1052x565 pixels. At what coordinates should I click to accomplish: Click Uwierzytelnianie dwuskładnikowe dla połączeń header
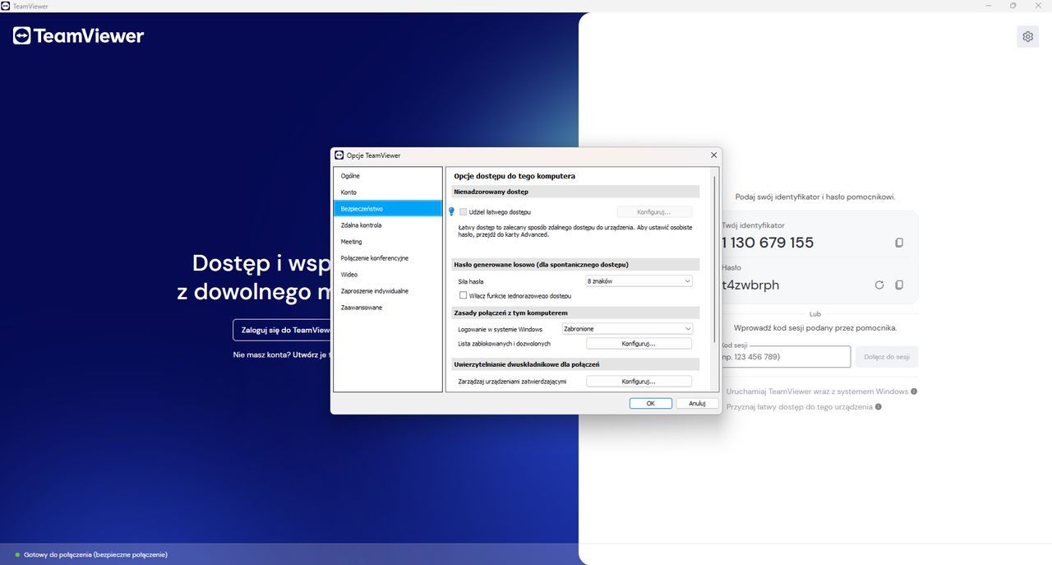[x=575, y=364]
